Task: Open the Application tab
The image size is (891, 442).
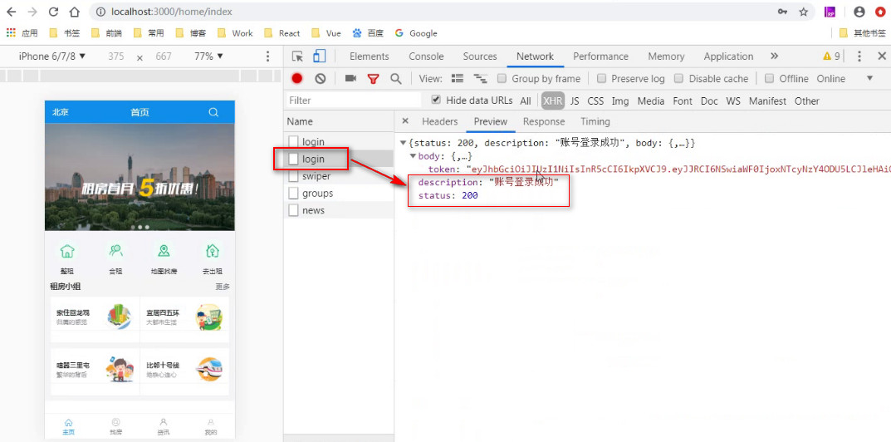Action: pos(728,56)
